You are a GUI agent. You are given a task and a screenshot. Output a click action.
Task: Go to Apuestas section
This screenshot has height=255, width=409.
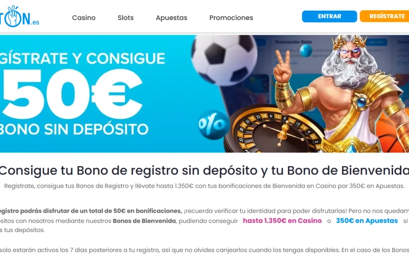click(x=171, y=18)
